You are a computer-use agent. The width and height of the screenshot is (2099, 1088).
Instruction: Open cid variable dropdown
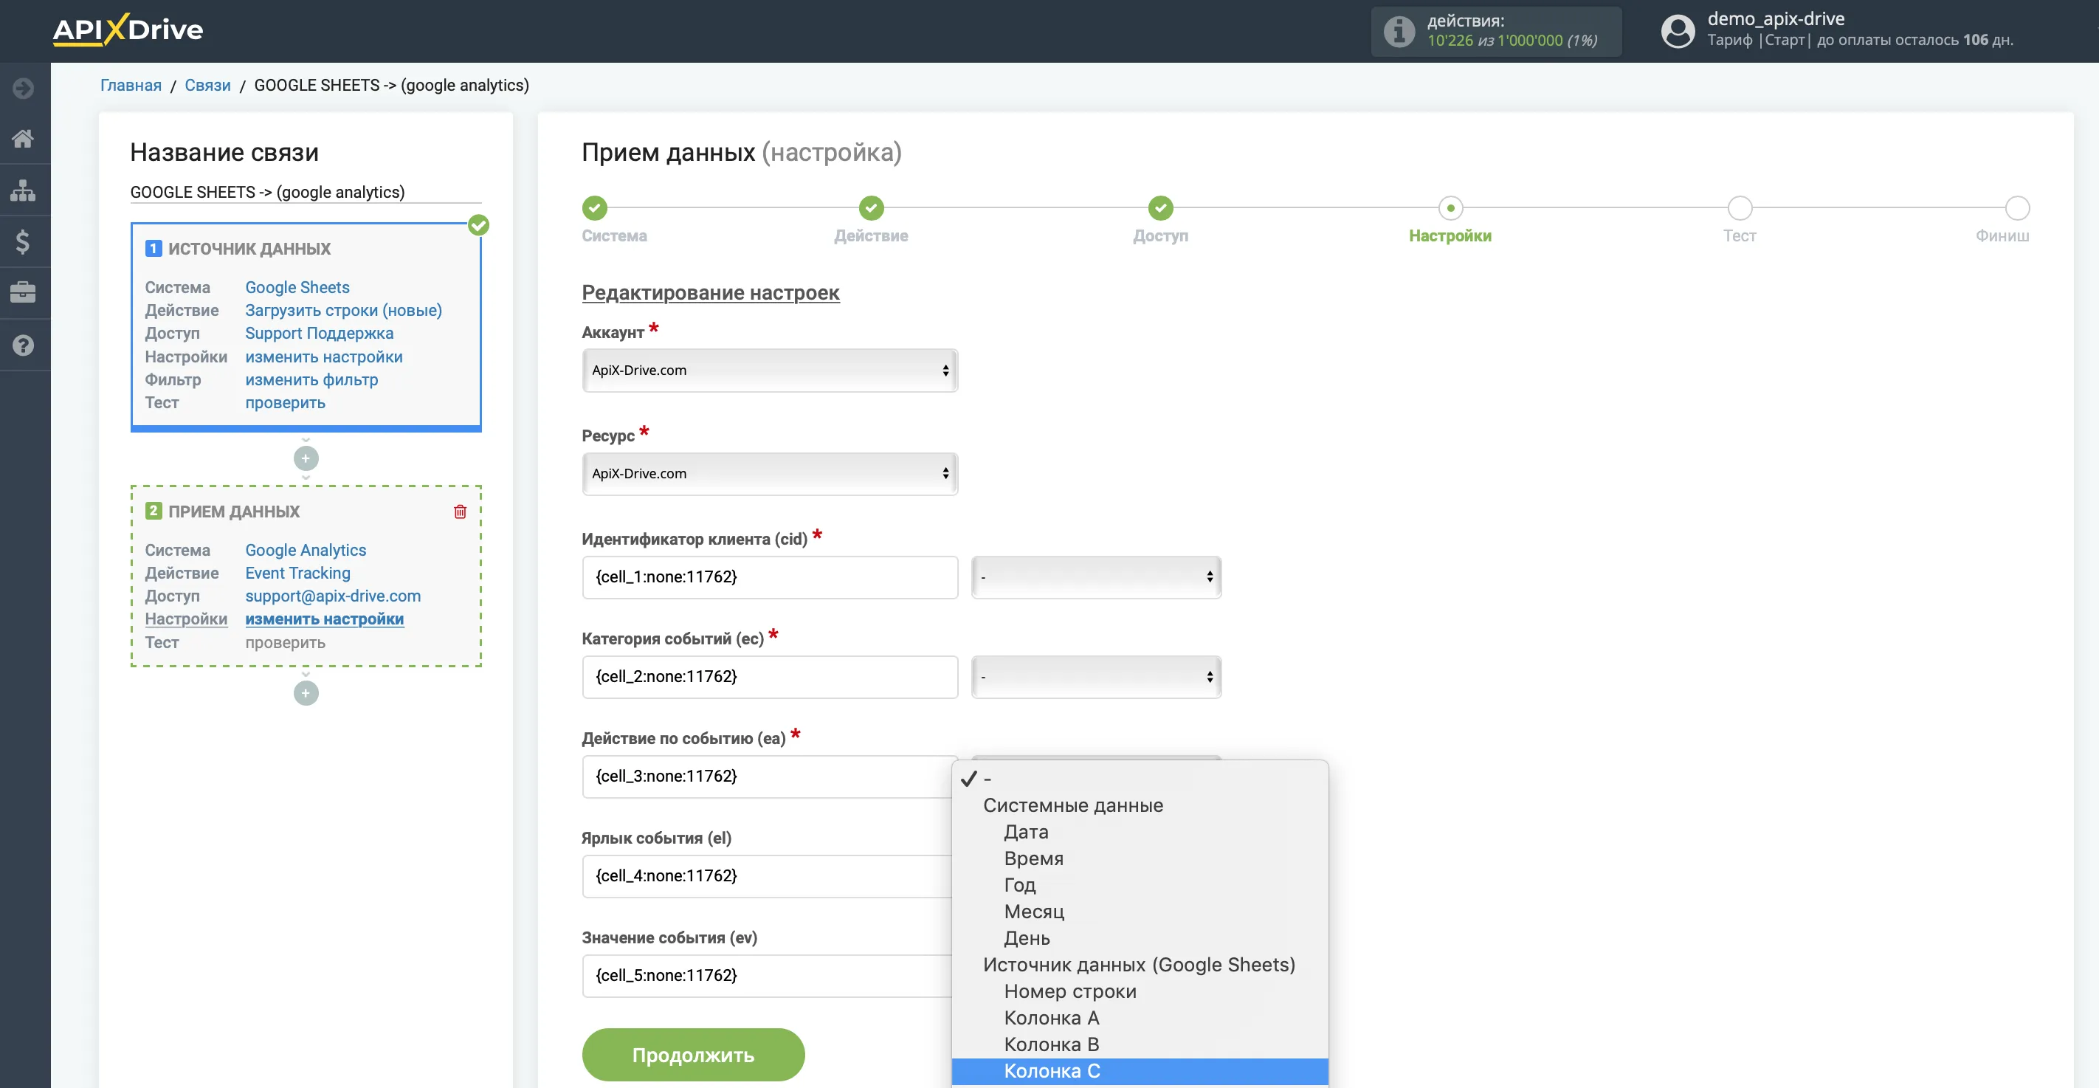[1096, 577]
